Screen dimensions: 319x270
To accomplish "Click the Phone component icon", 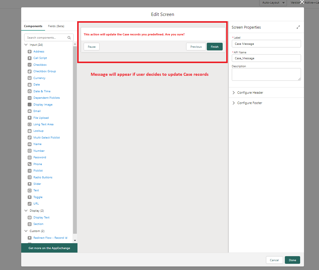I will 30,164.
